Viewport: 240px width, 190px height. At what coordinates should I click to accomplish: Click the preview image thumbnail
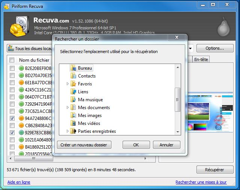210,112
